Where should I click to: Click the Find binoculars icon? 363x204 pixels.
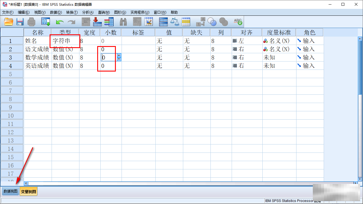tap(123, 22)
